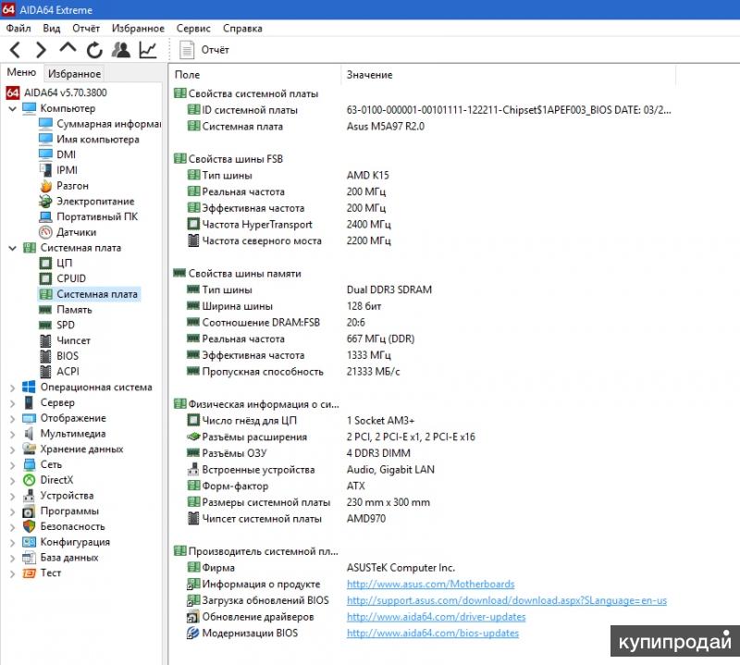Open the Избранное menu in menu bar
Image resolution: width=740 pixels, height=665 pixels.
pos(138,29)
